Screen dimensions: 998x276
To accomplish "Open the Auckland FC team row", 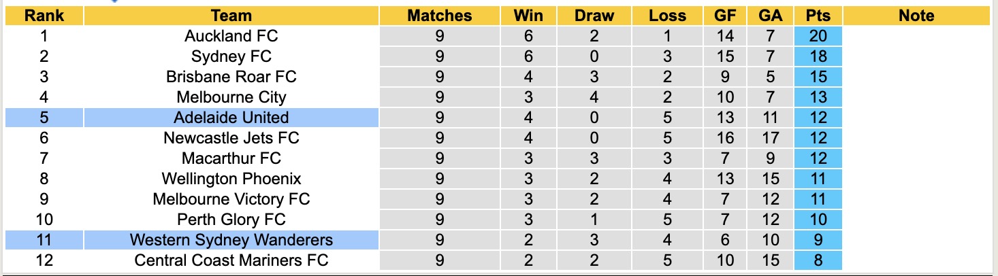I will pyautogui.click(x=231, y=36).
